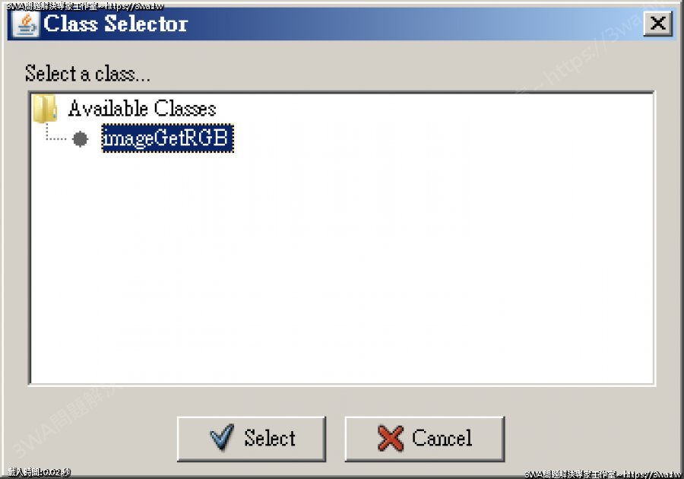
Task: Click the gray bullet icon beside imageGetRGB
Action: tap(81, 139)
